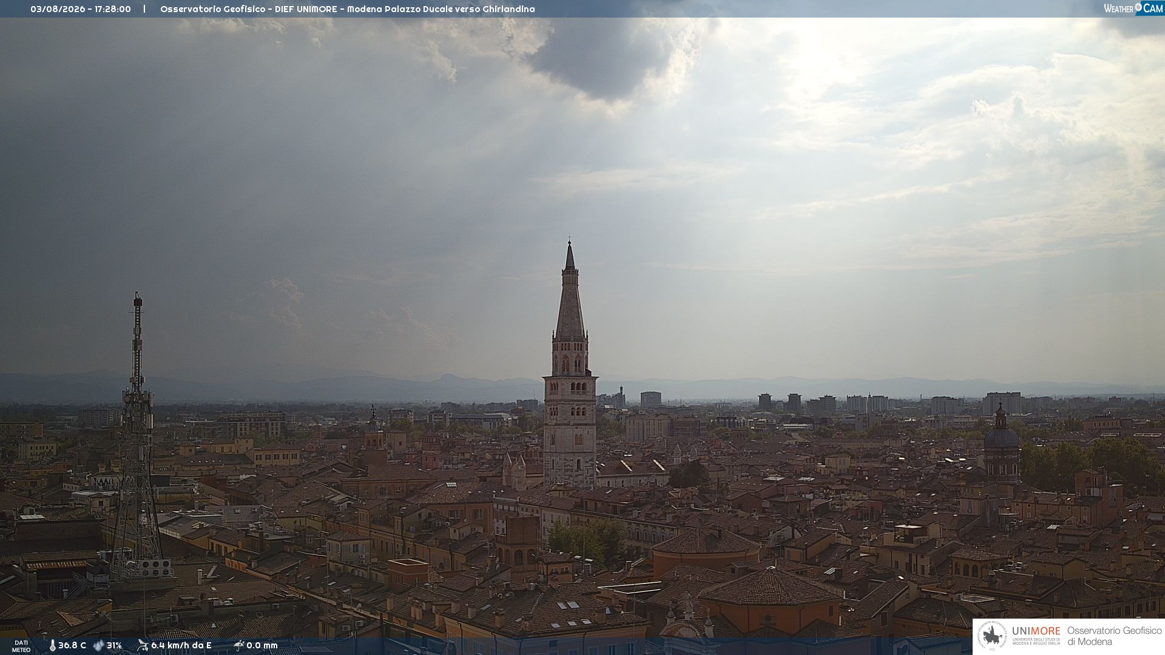1165x655 pixels.
Task: Click the UNIMORE wordmark text
Action: 1036,631
